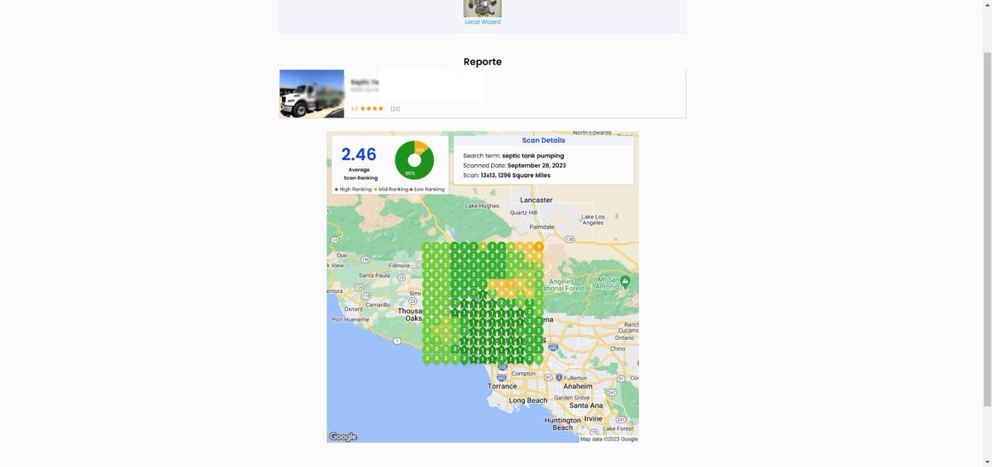
Task: Open the Local Wizard link
Action: click(x=483, y=22)
